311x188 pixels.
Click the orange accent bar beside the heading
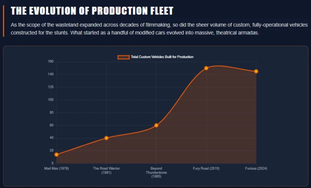(x=3, y=21)
